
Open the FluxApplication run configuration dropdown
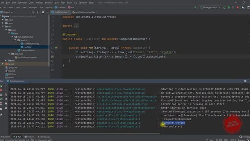point(210,7)
